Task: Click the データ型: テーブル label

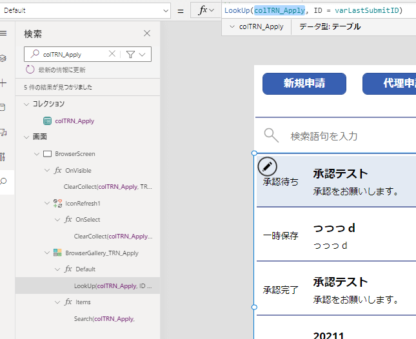Action: pos(330,26)
